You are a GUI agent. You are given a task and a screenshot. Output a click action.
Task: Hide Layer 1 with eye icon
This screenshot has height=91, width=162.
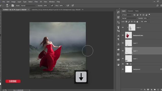pyautogui.click(x=123, y=58)
